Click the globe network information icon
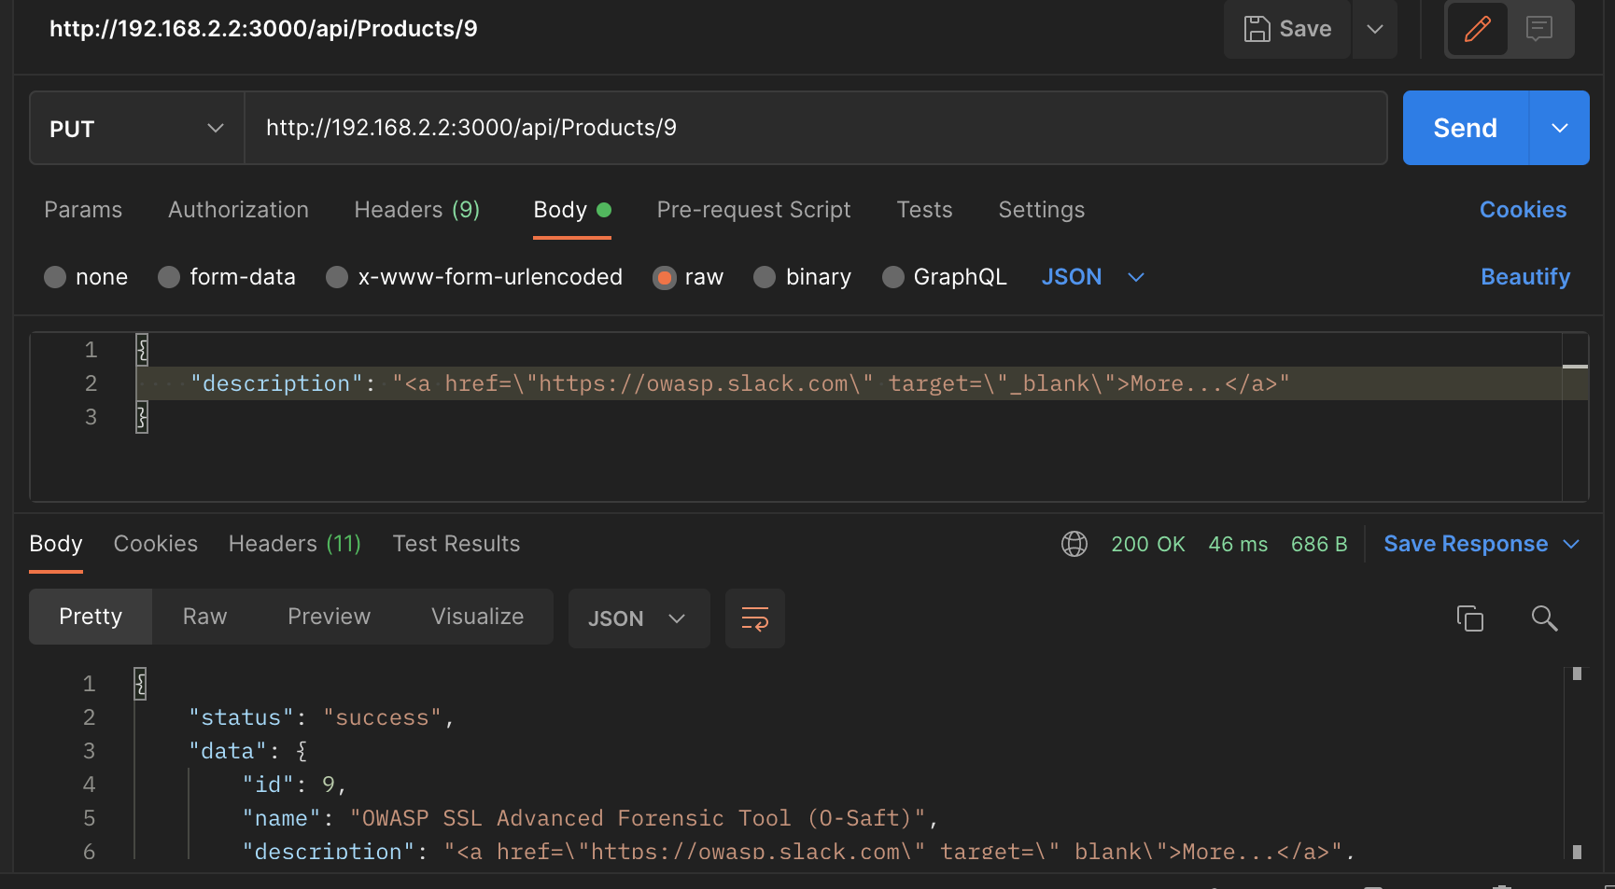The height and width of the screenshot is (889, 1615). (x=1074, y=544)
